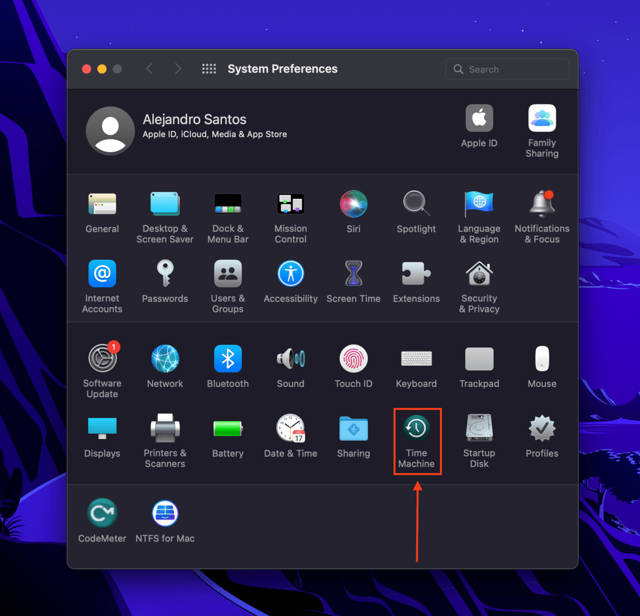Minimize the System Preferences window

[x=102, y=69]
